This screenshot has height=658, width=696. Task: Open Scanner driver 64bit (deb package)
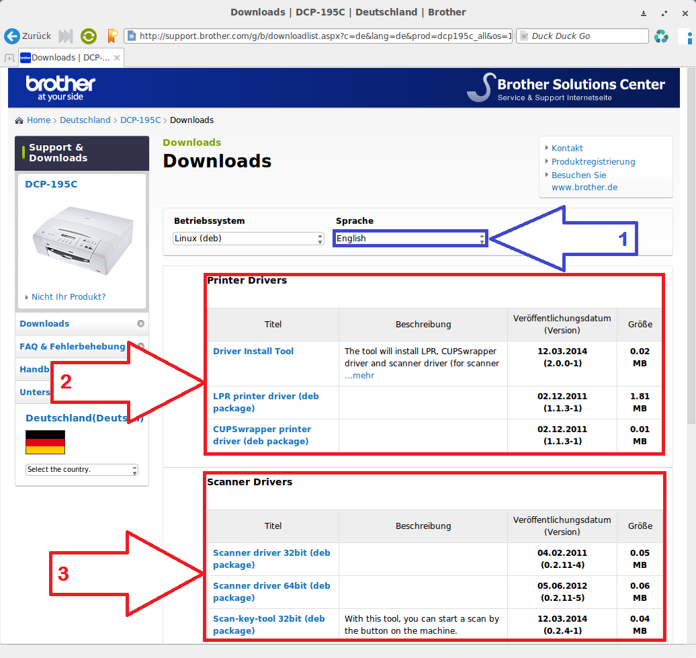pos(271,592)
